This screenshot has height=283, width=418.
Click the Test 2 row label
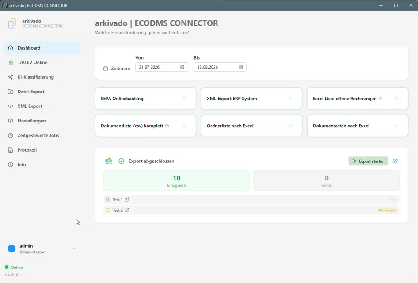118,210
